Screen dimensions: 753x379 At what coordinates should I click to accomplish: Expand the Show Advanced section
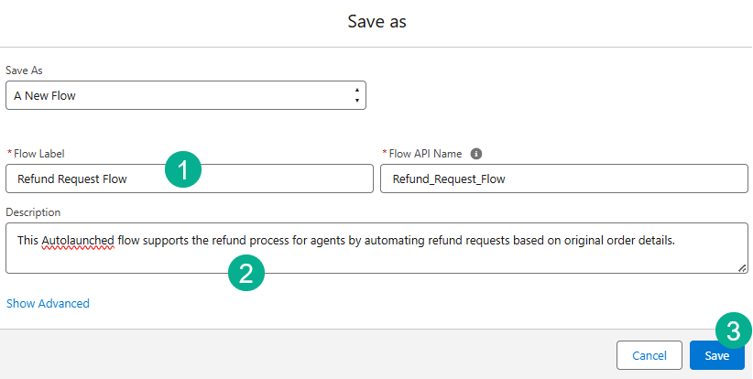[48, 303]
